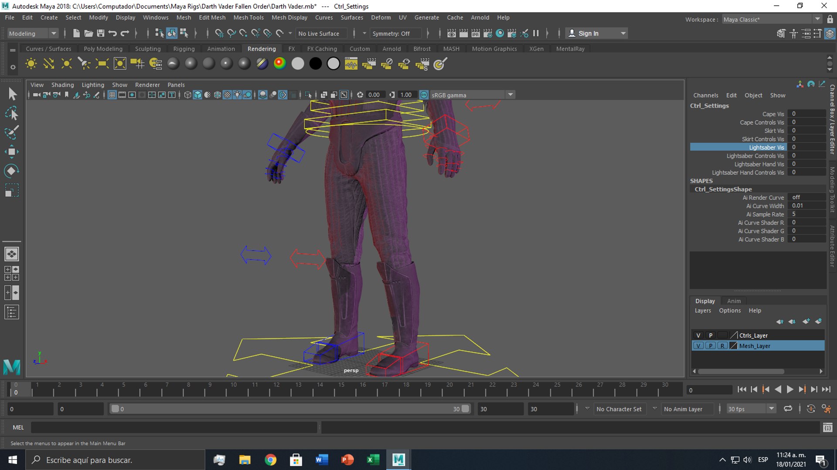Create an ambient light from shelf
837x470 pixels.
click(31, 64)
